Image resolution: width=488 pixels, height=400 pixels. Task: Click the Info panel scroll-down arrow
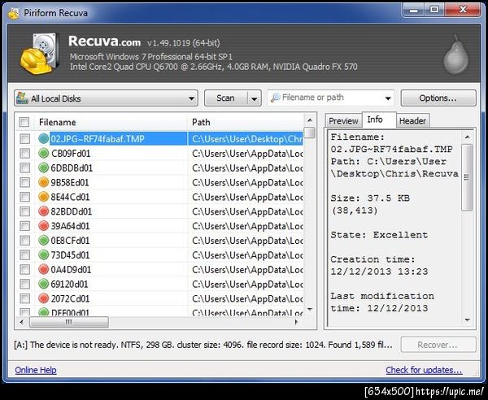[467, 320]
